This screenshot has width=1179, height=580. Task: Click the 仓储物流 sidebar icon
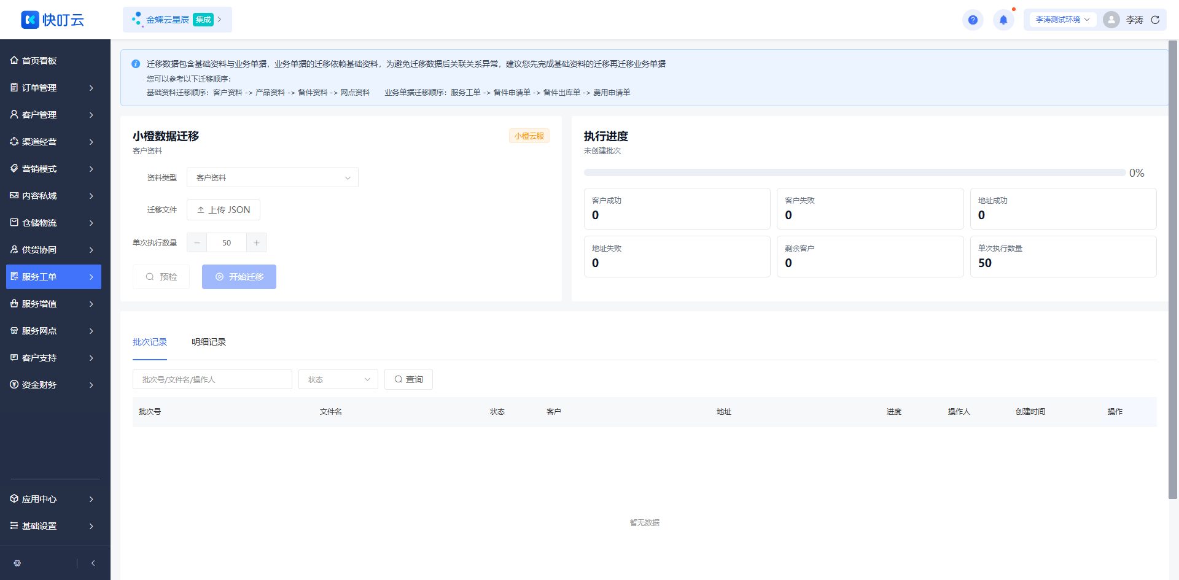[x=14, y=222]
